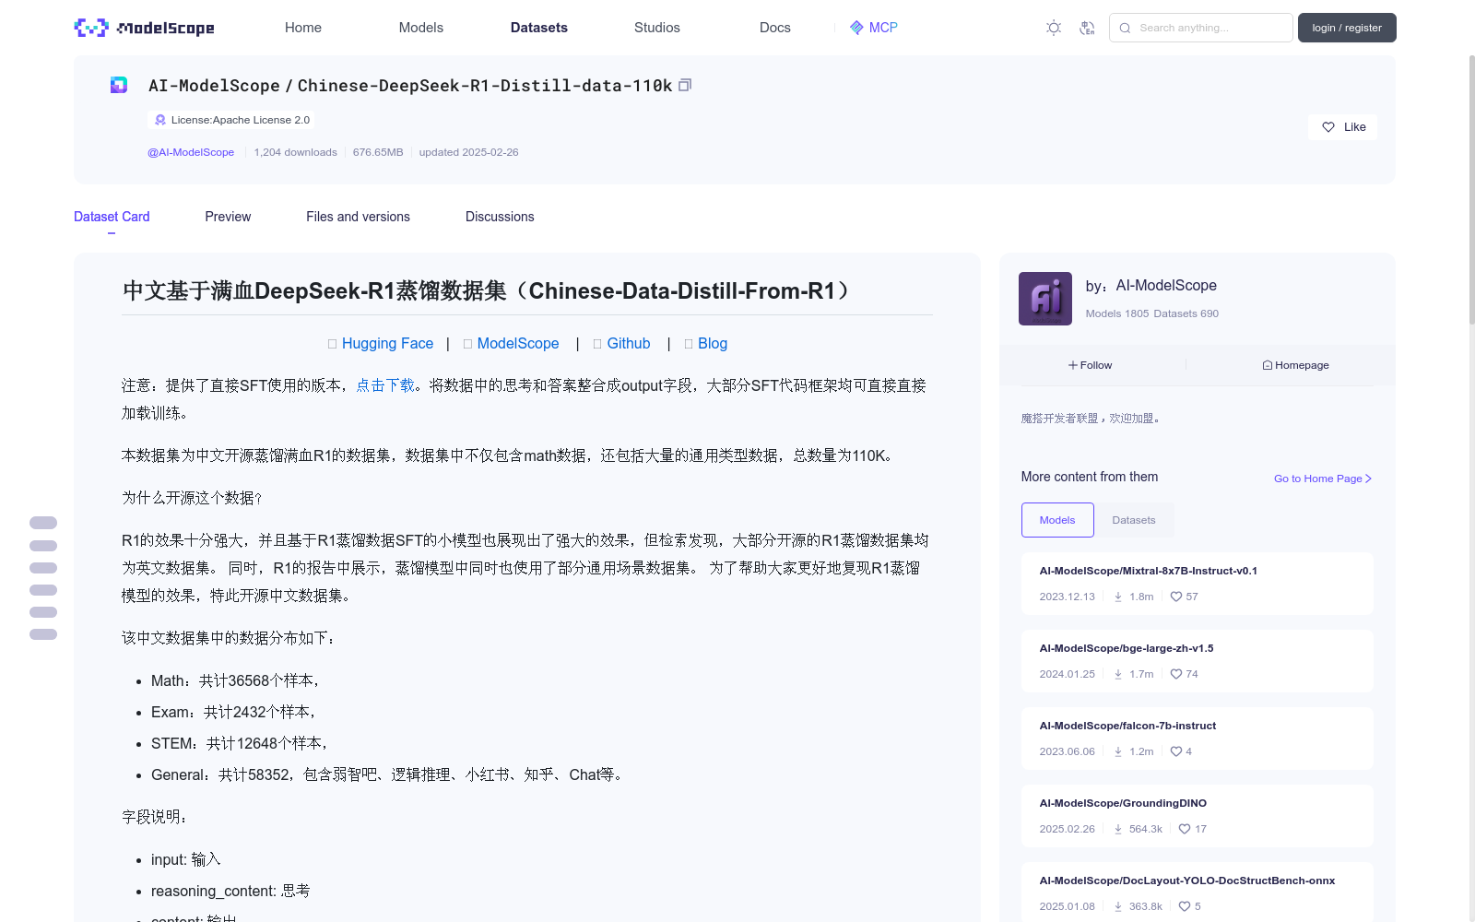This screenshot has width=1475, height=922.
Task: Open the Studios nav item
Action: [657, 28]
